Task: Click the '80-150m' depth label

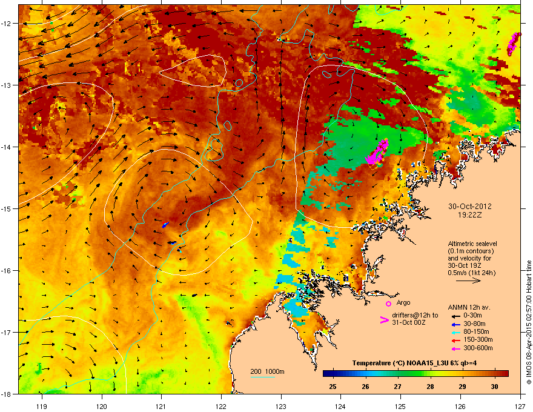Action: [x=476, y=331]
